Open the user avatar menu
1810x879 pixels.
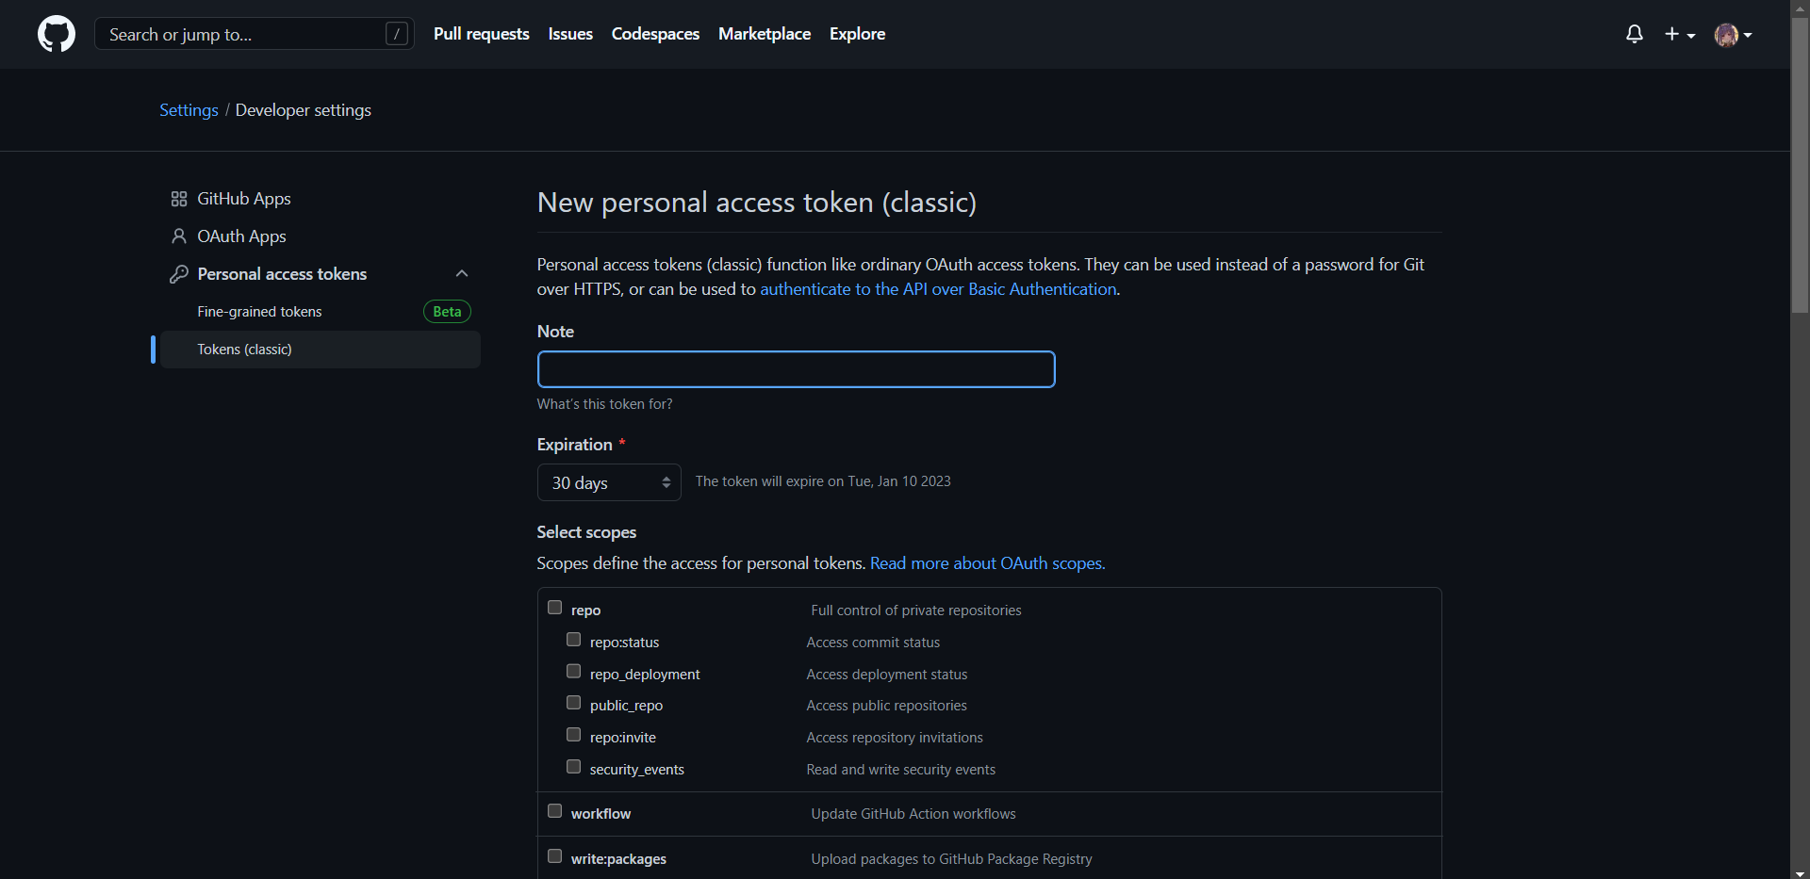pos(1733,35)
